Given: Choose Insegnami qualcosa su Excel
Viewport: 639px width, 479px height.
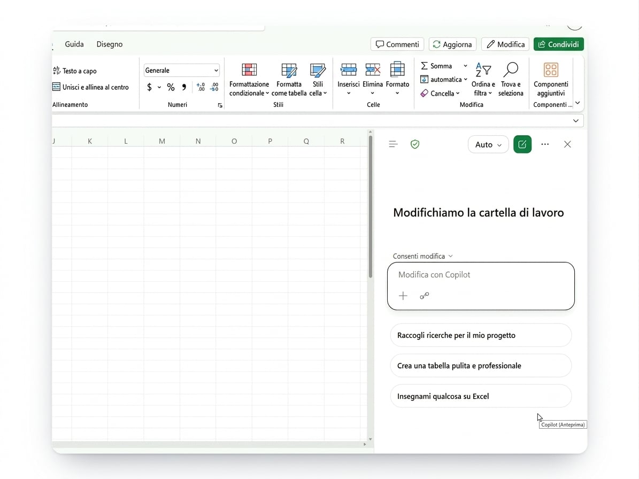Looking at the screenshot, I should pyautogui.click(x=481, y=396).
